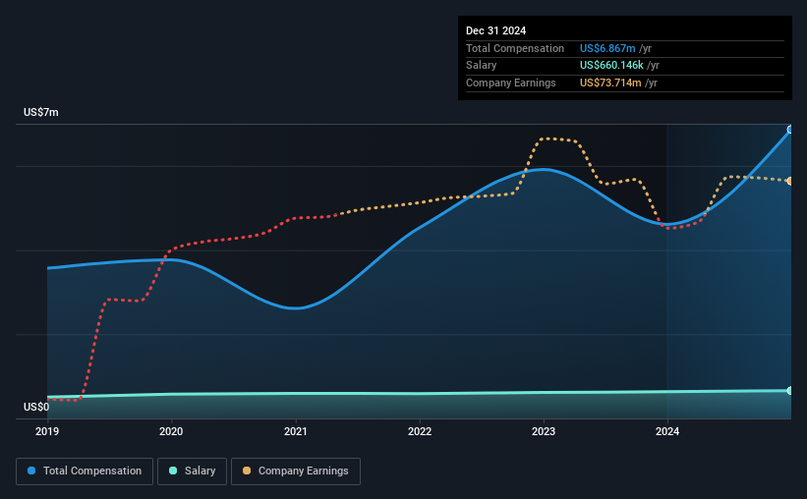Click the Salary tooltip row label
The width and height of the screenshot is (807, 499).
(x=482, y=66)
